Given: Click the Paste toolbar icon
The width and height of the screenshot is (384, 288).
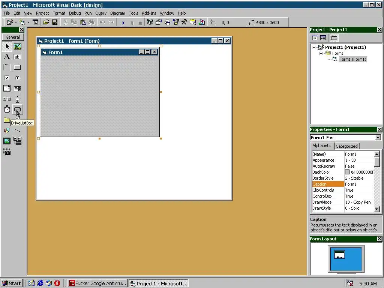Looking at the screenshot, I should tap(83, 22).
